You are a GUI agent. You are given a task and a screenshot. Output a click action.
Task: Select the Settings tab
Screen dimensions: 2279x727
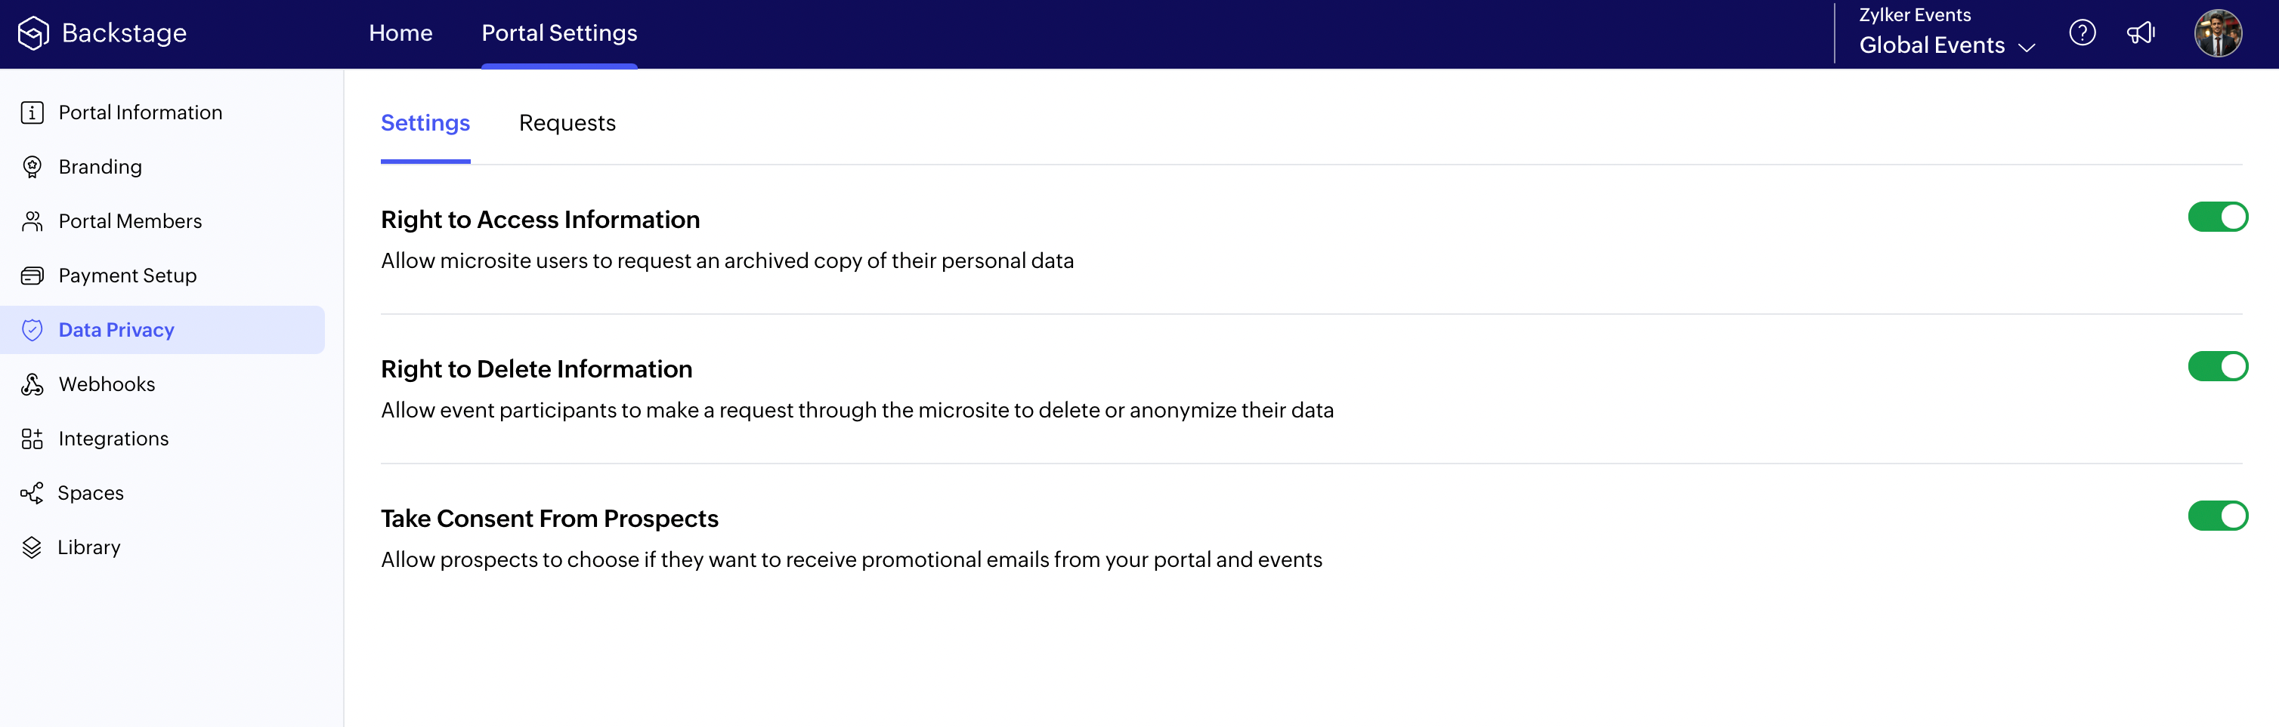[x=425, y=123]
